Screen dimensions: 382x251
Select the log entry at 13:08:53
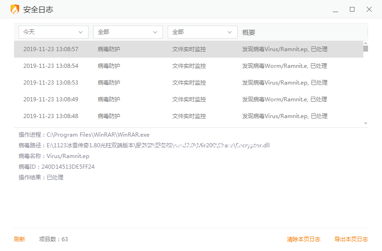pyautogui.click(x=186, y=83)
